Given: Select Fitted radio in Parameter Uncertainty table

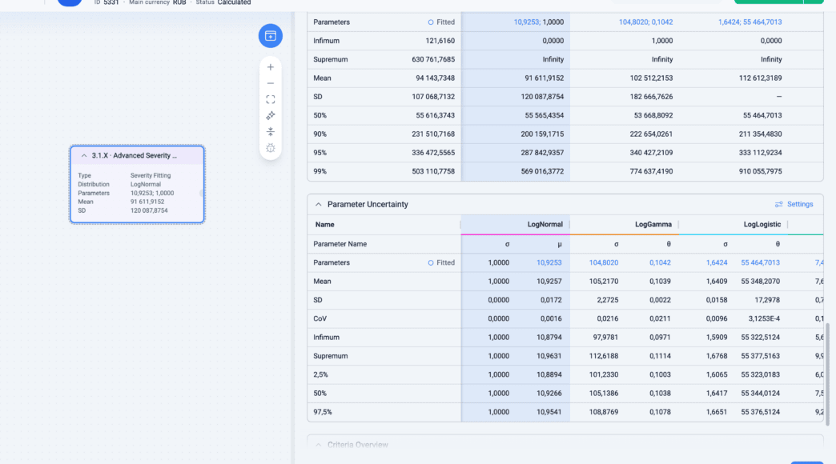Looking at the screenshot, I should click(x=431, y=262).
